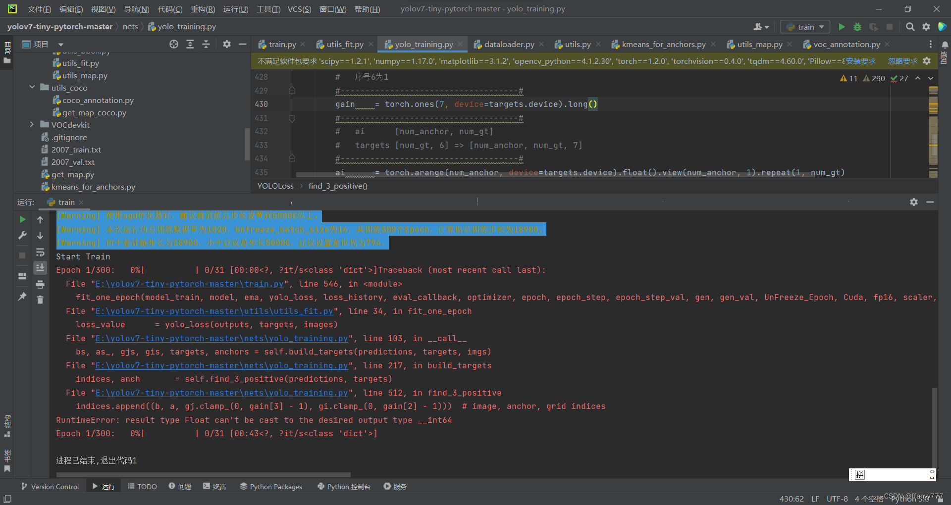
Task: Select opened file with the target icon in Project panel
Action: [x=174, y=44]
